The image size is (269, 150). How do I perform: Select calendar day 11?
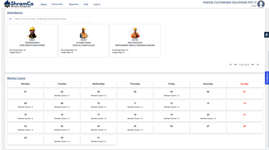click(135, 105)
